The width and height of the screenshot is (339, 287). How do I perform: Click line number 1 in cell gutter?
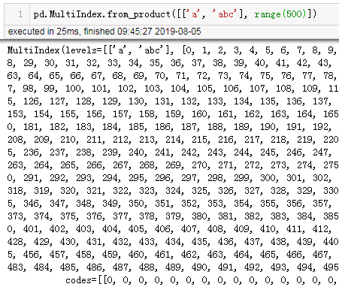(20, 14)
